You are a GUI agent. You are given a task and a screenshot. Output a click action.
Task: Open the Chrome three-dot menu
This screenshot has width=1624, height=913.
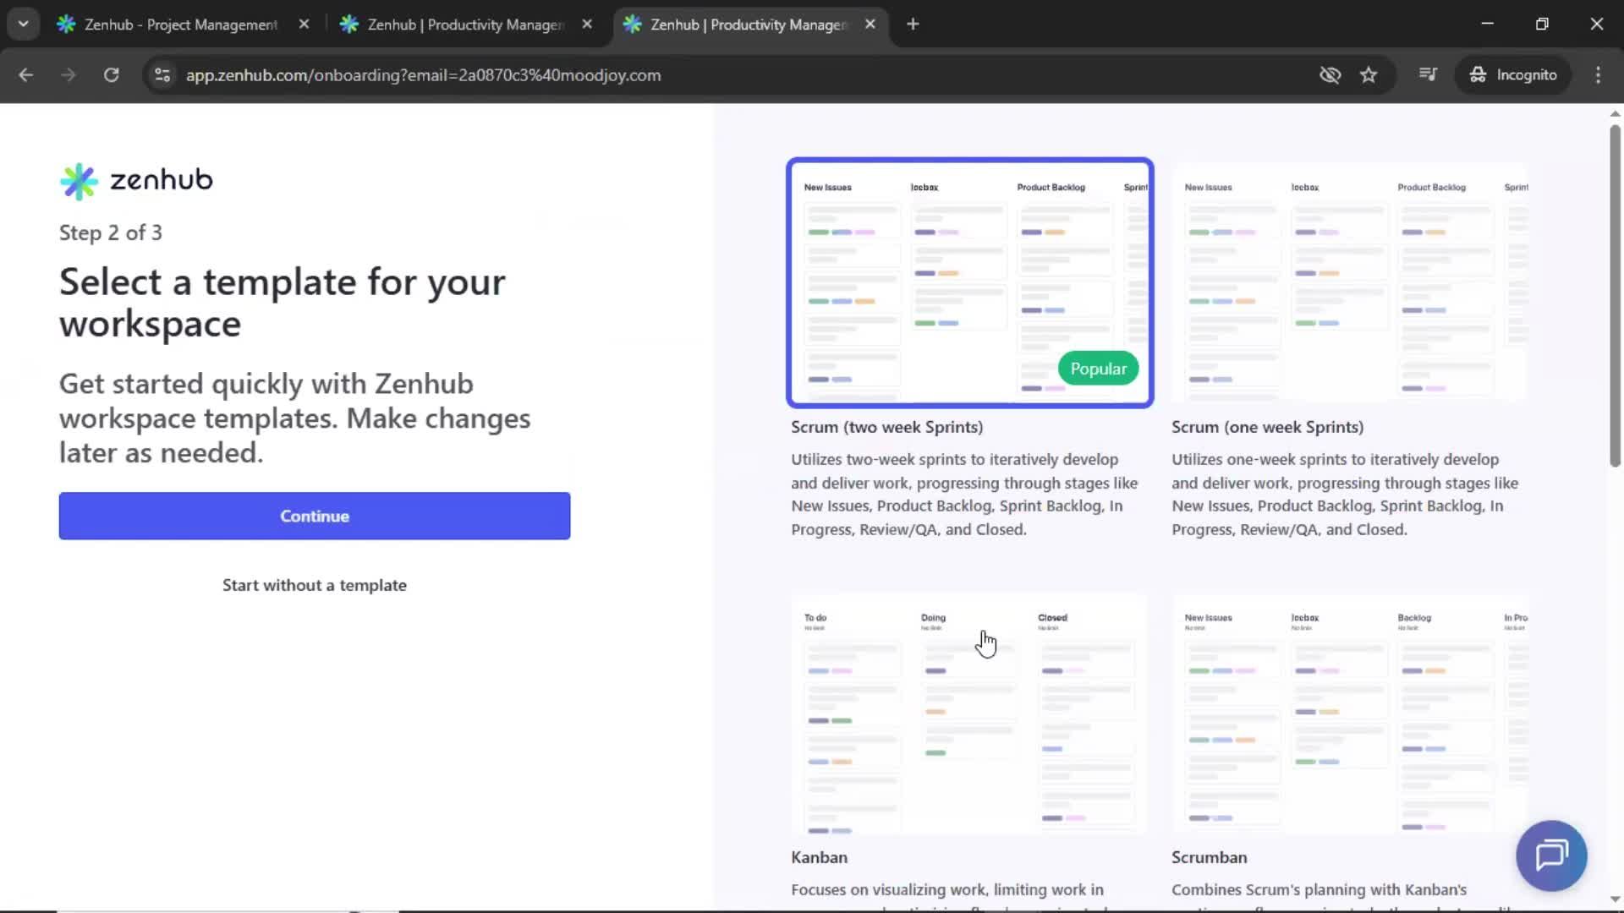[1598, 74]
